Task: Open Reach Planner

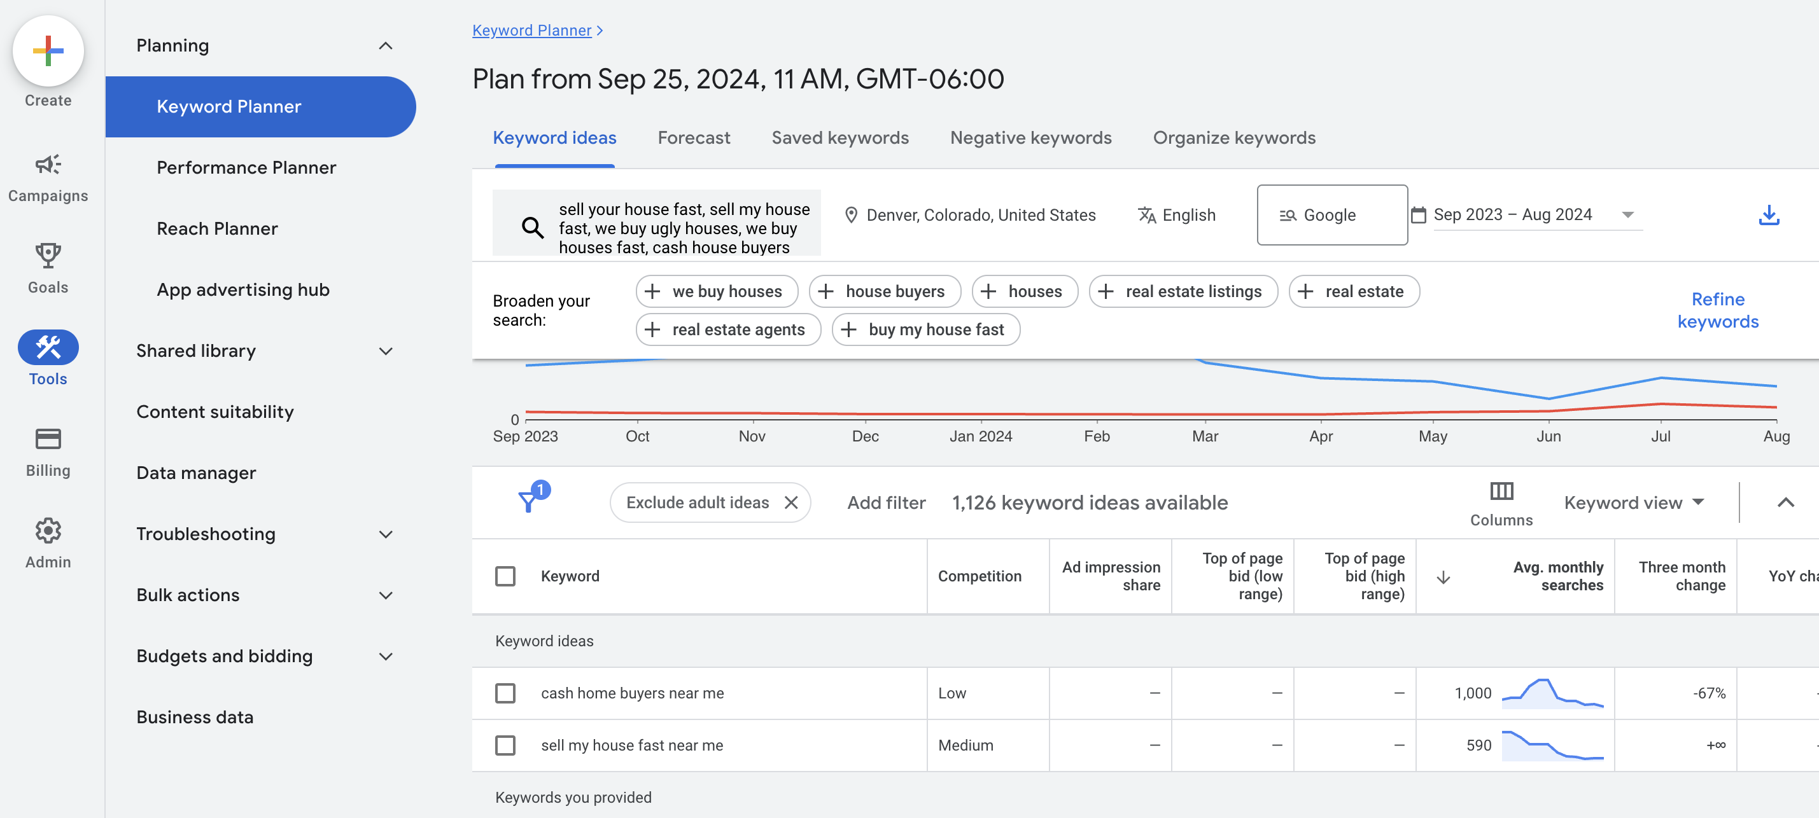Action: [x=218, y=229]
